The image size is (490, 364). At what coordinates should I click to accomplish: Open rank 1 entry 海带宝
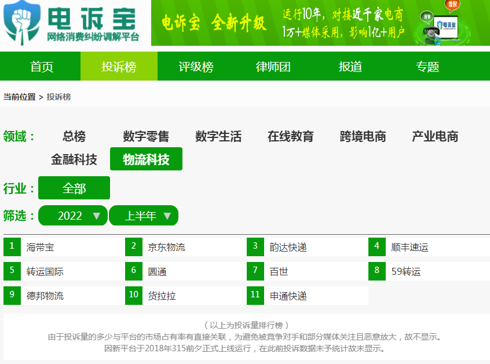click(x=40, y=247)
